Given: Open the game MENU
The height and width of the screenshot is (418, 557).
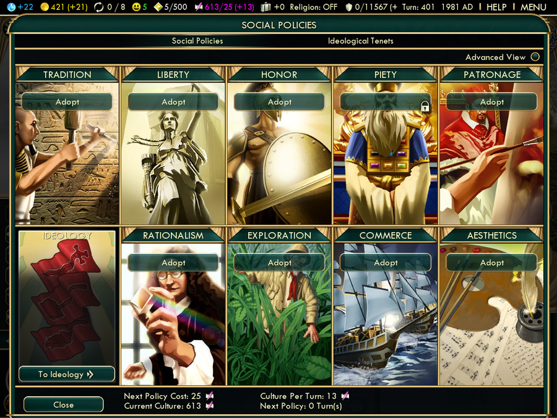Looking at the screenshot, I should coord(533,7).
